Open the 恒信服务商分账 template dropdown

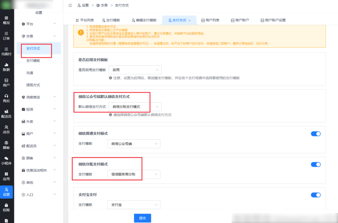point(134,174)
